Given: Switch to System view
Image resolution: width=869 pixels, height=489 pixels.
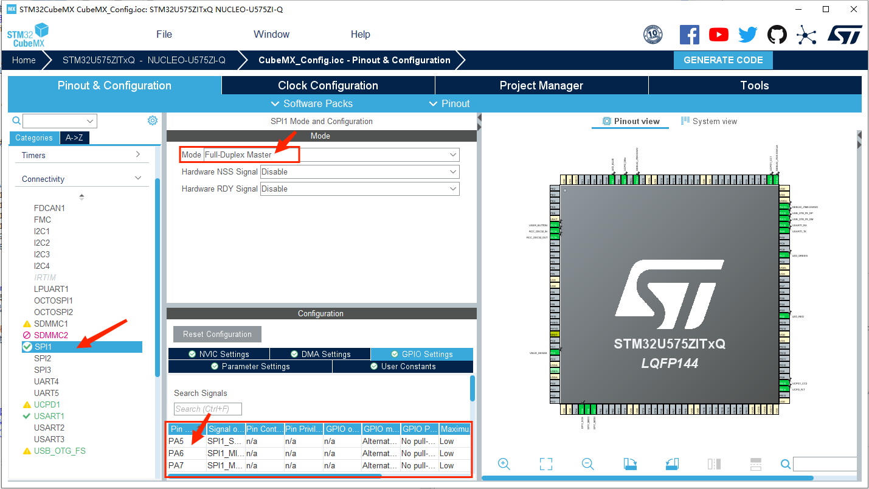Looking at the screenshot, I should 708,122.
